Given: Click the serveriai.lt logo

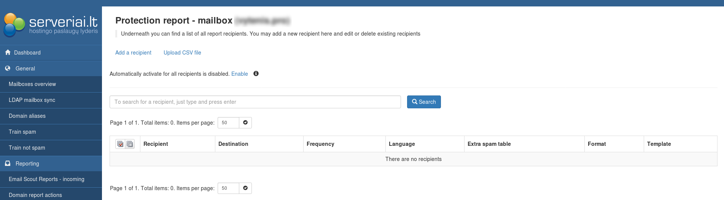Looking at the screenshot, I should (51, 25).
